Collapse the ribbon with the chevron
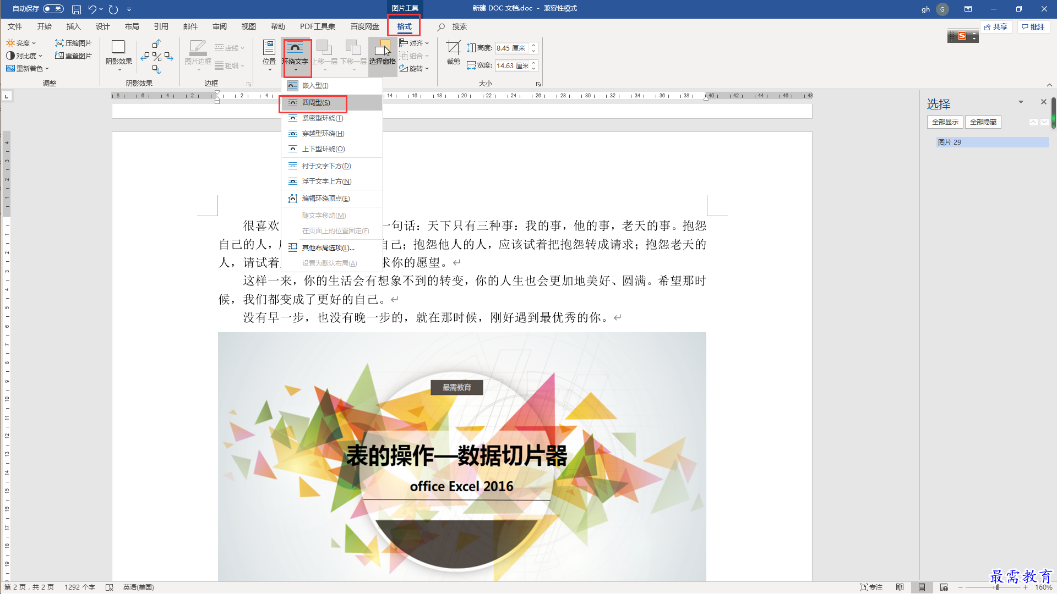The image size is (1057, 594). (1049, 85)
